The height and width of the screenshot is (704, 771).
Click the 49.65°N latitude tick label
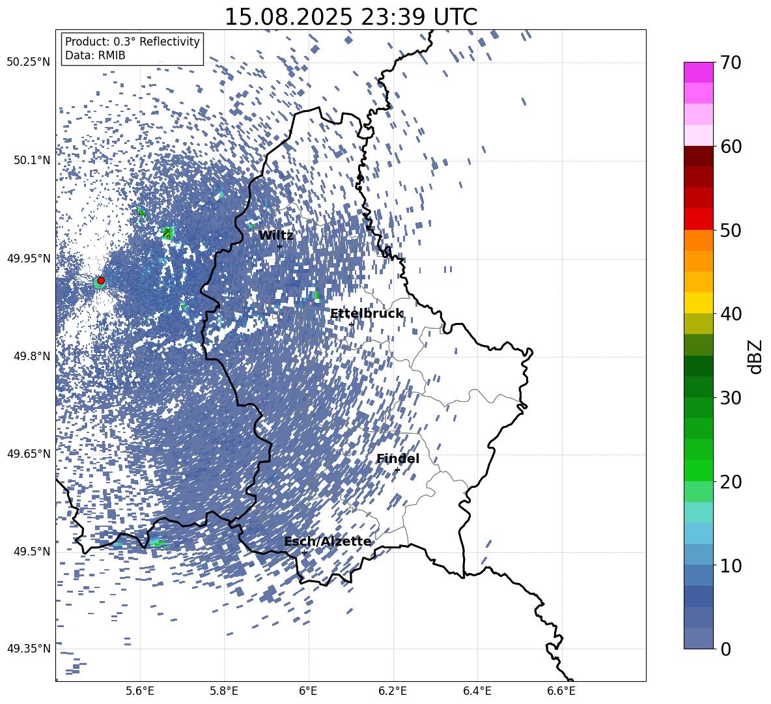(x=29, y=454)
